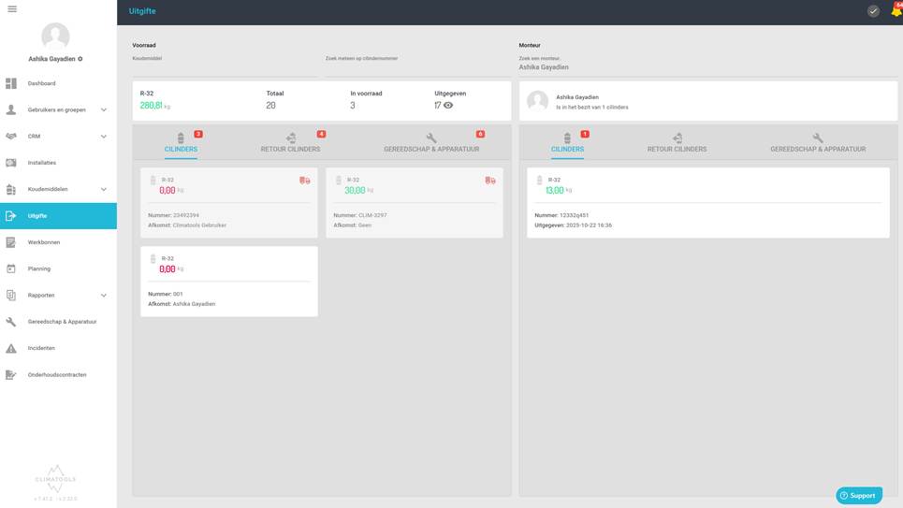This screenshot has height=508, width=903.
Task: Select the R-32 cylinder card CLIM-3297
Action: click(414, 203)
